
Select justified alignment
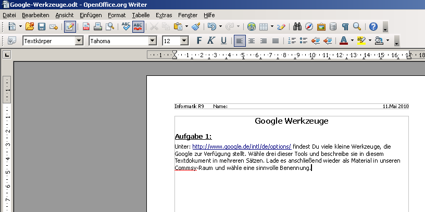point(276,41)
